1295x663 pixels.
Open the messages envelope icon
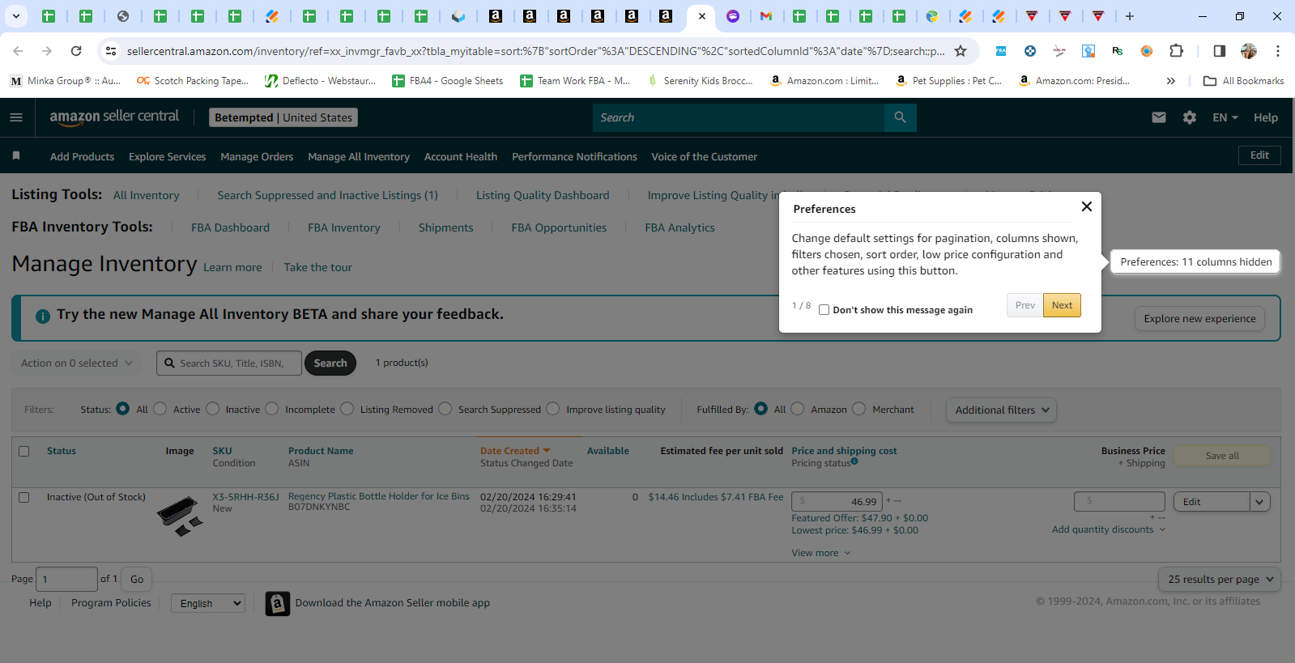coord(1159,117)
